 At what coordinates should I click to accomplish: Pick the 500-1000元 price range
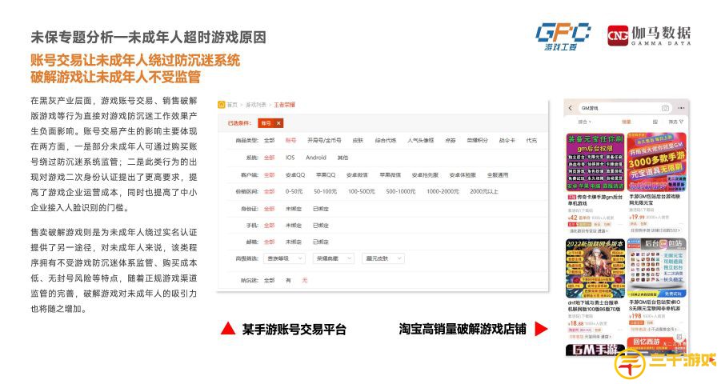(x=401, y=191)
